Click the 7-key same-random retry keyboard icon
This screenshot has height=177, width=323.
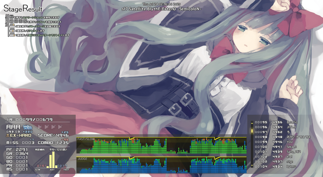tap(12, 35)
